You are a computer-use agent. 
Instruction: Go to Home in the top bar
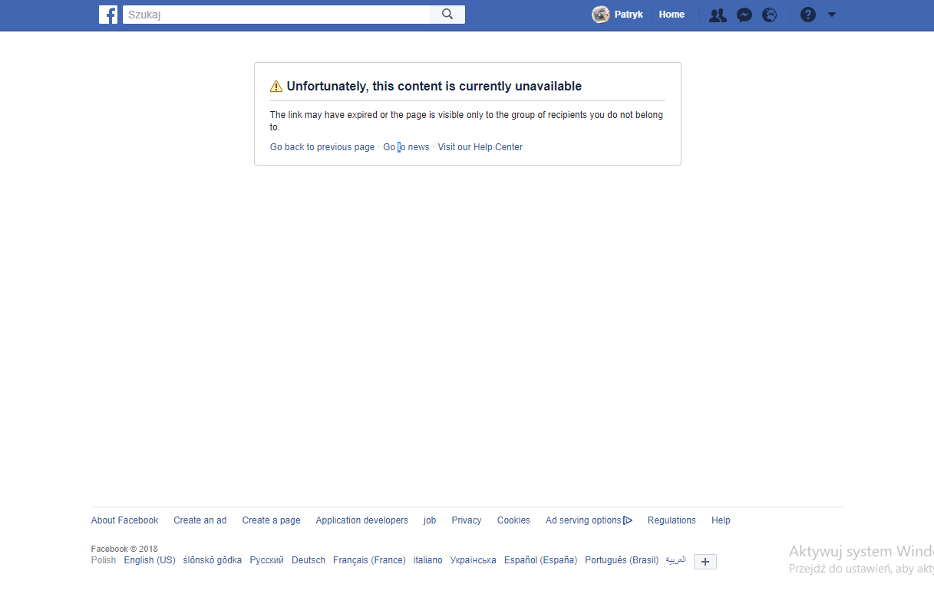coord(672,15)
